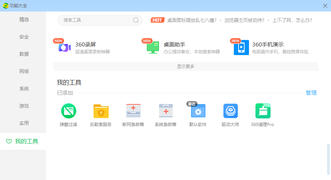331x180 pixels.
Task: Click the 最近 badge on 默认软件
Action: [192, 104]
